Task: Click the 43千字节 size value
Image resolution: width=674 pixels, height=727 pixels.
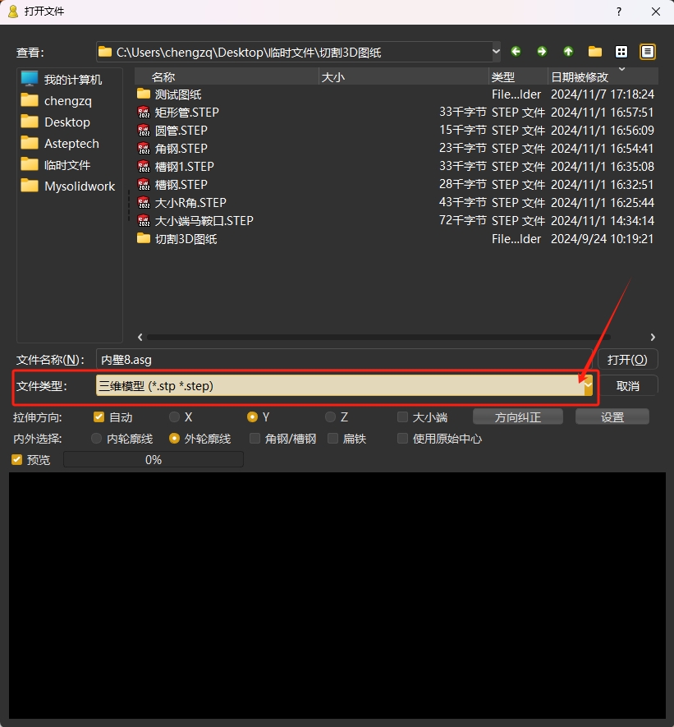Action: point(462,202)
